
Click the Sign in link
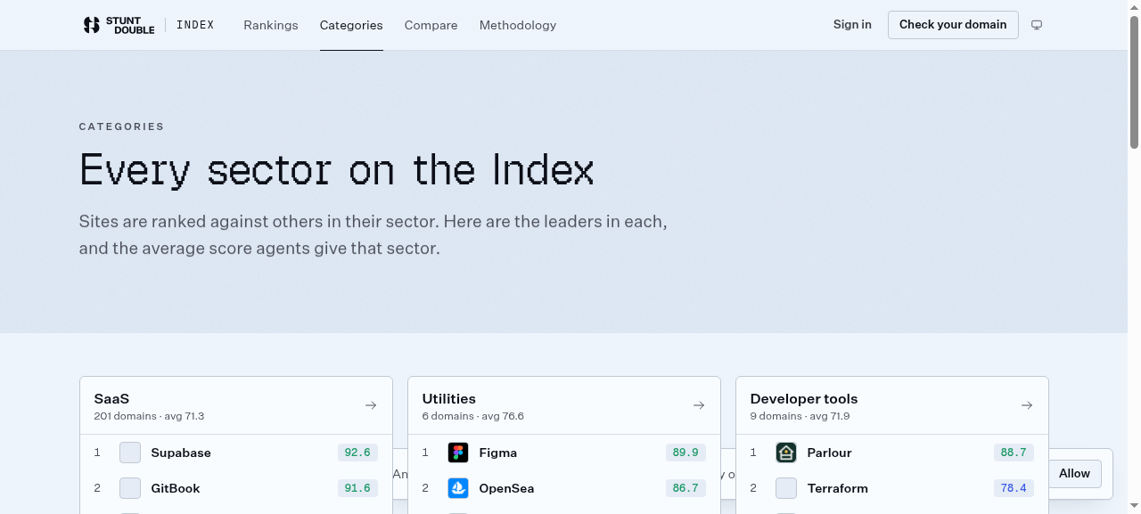[852, 24]
